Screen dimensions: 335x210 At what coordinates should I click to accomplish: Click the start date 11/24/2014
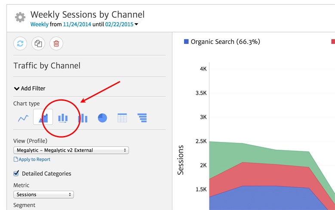click(x=78, y=25)
